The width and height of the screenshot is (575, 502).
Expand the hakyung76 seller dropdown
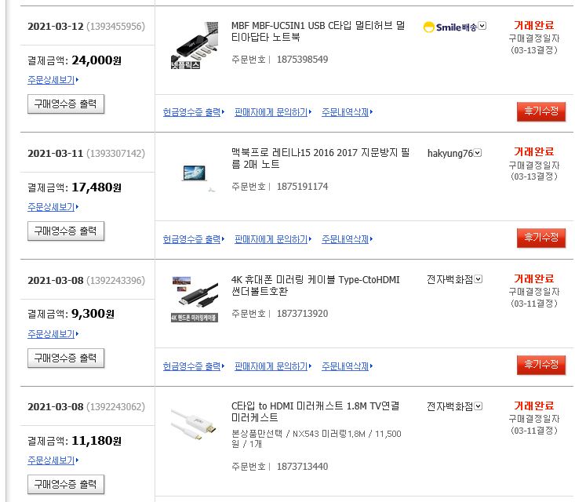(x=478, y=153)
